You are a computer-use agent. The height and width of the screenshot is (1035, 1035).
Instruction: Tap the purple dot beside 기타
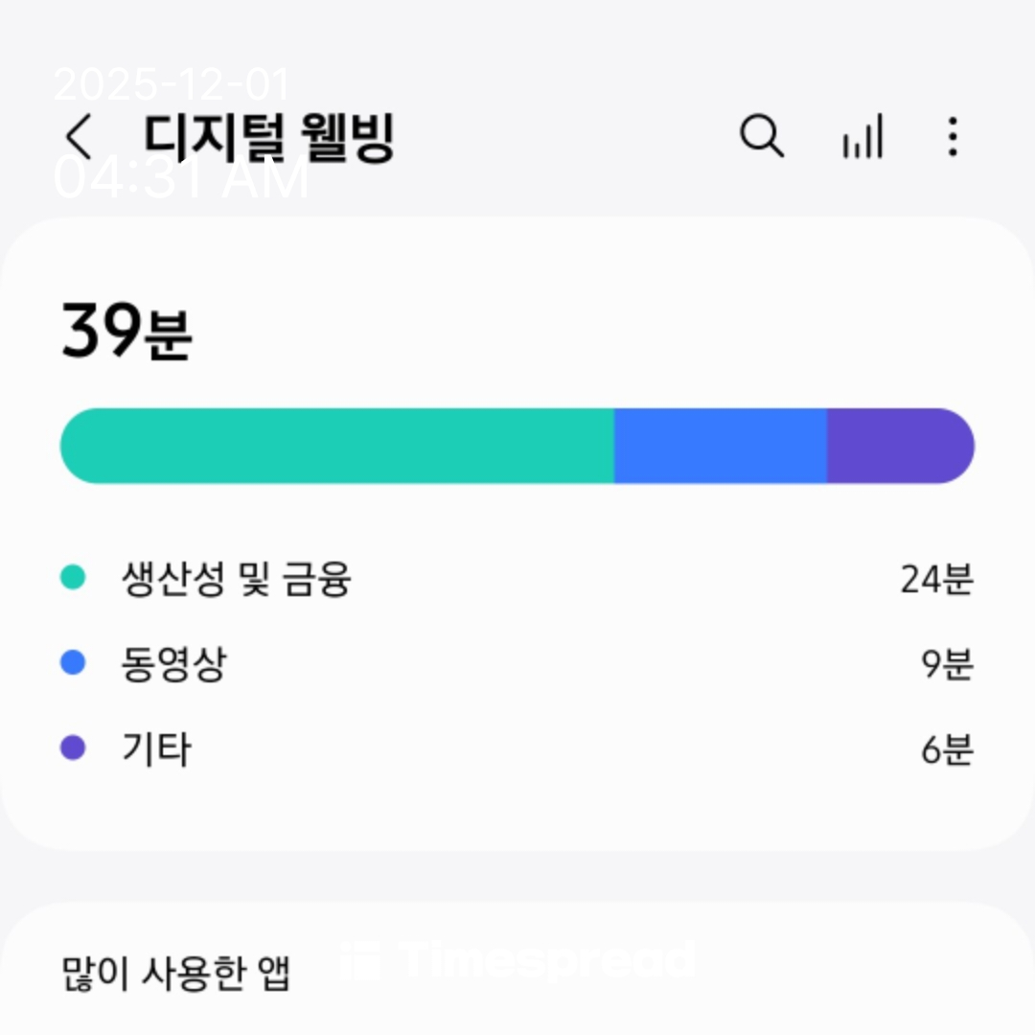pos(73,748)
